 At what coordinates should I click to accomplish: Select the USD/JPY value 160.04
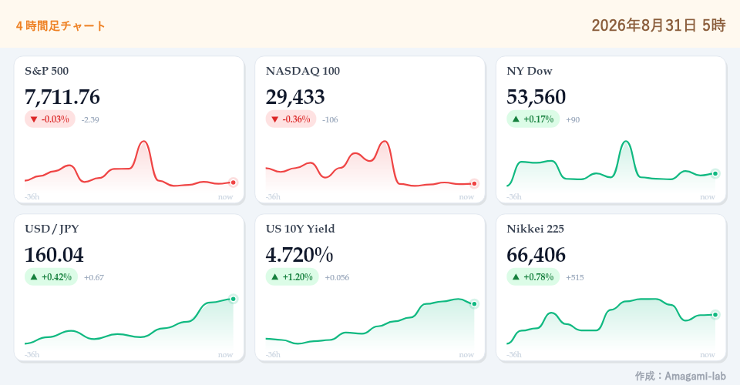tap(54, 255)
